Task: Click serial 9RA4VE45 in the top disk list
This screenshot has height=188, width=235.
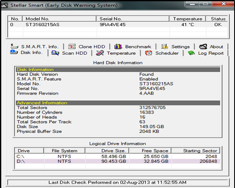Action: (x=112, y=25)
